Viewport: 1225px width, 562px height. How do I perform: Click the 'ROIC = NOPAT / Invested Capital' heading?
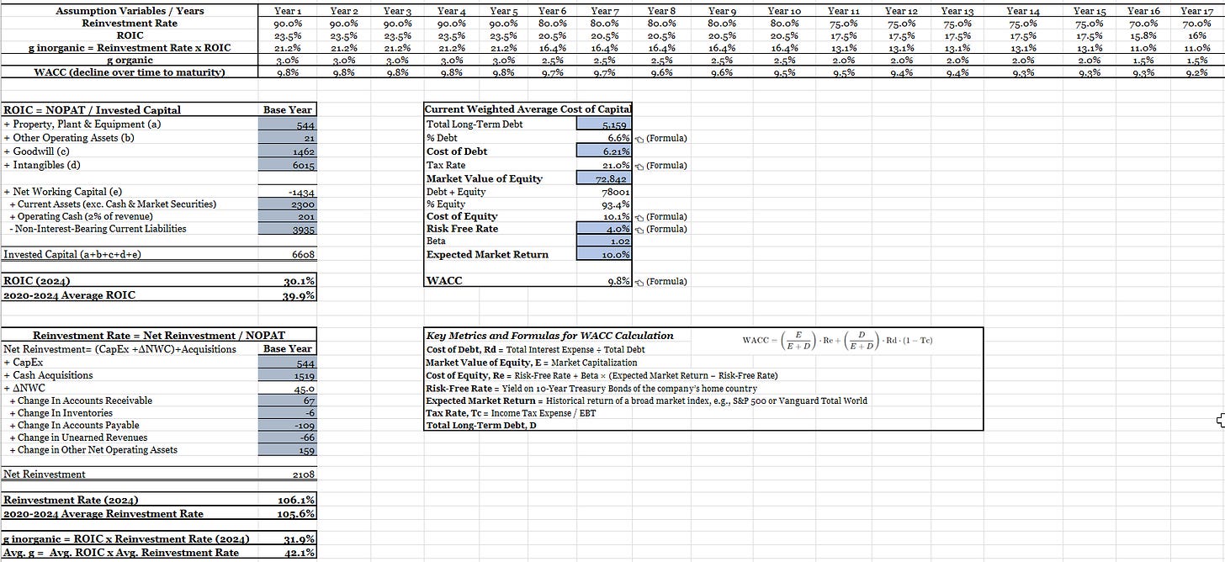[93, 110]
